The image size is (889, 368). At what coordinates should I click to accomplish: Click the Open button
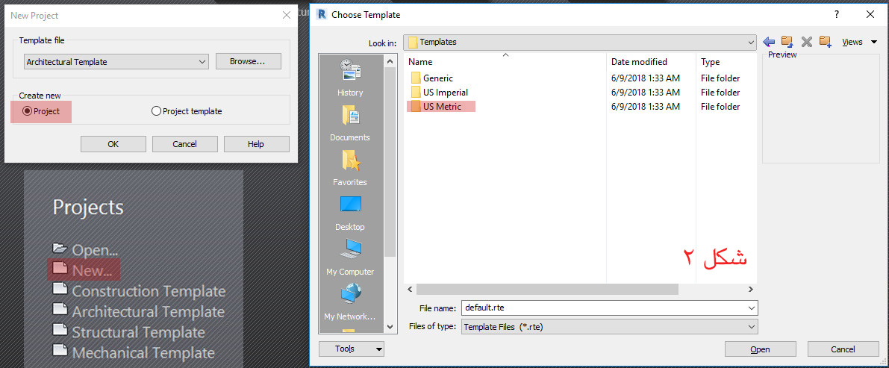(760, 349)
